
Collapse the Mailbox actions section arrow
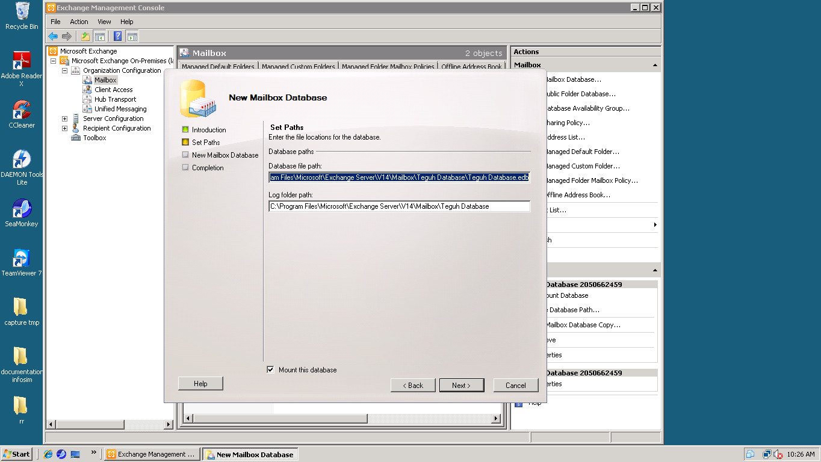pyautogui.click(x=655, y=65)
